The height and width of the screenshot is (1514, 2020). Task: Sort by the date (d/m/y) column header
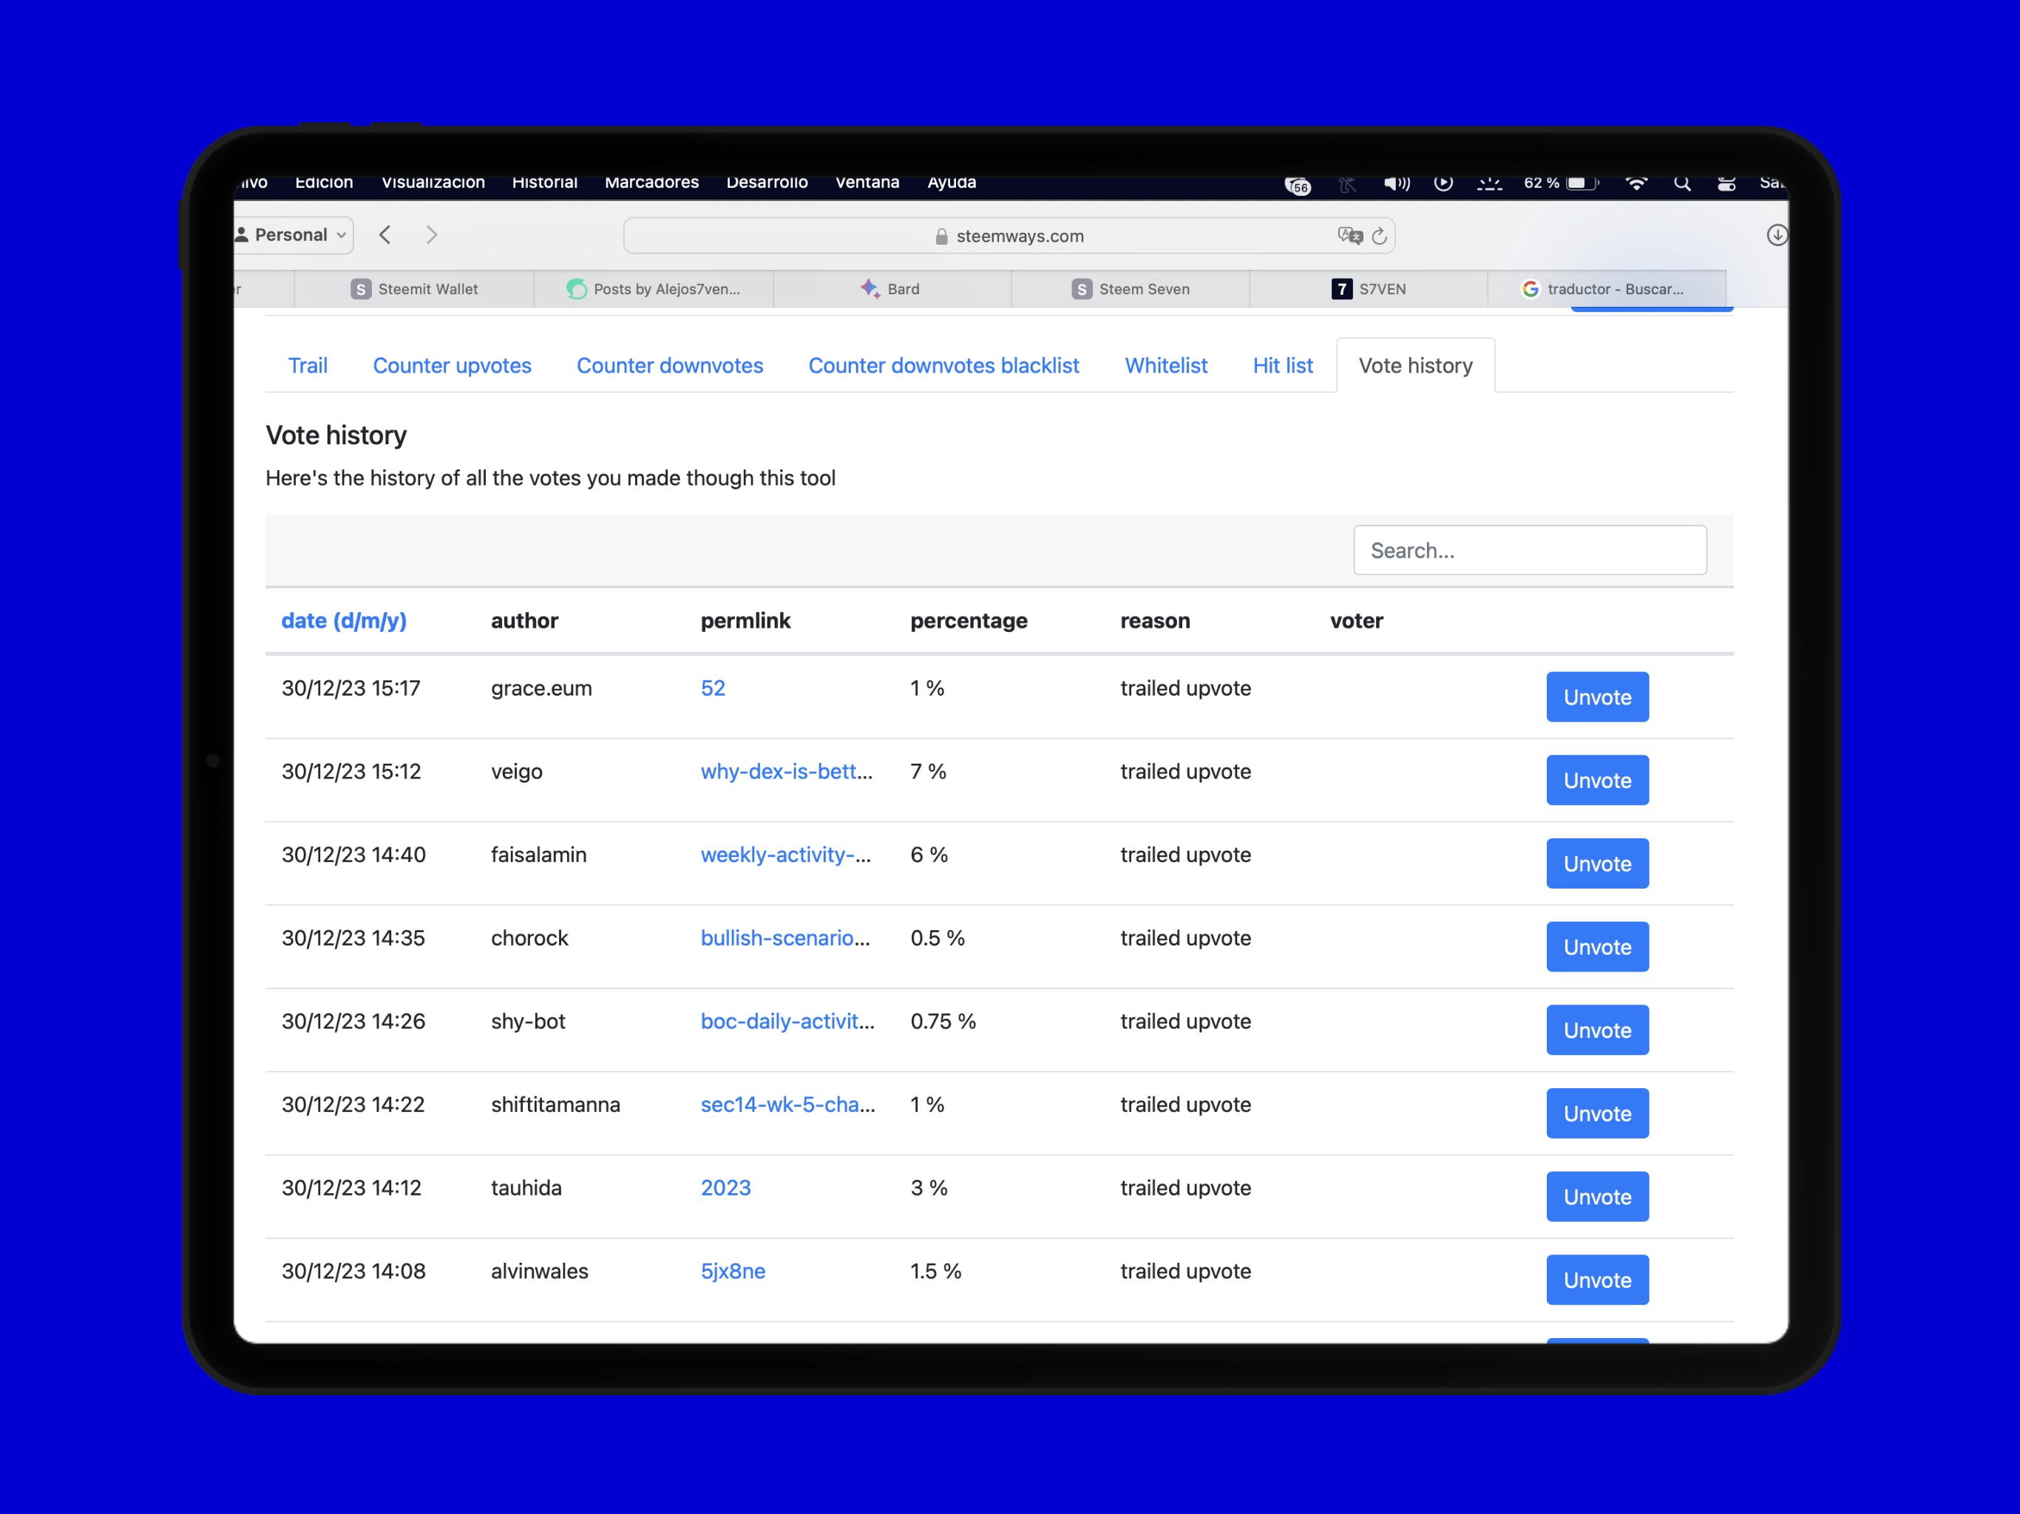click(x=343, y=621)
